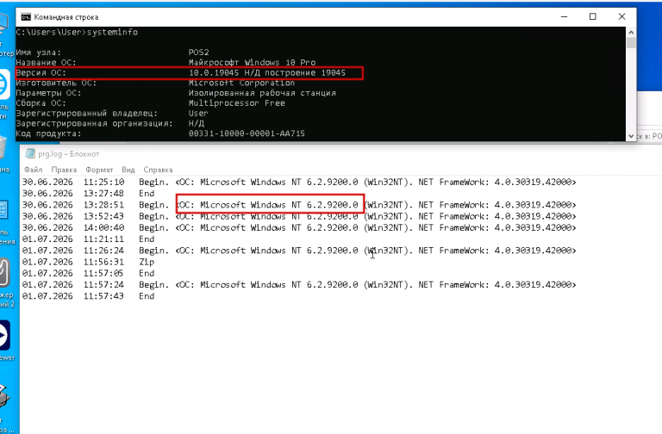Screen dimensions: 662x434
Task: Click the prg.log – Блокнот title text
Action: (x=69, y=154)
